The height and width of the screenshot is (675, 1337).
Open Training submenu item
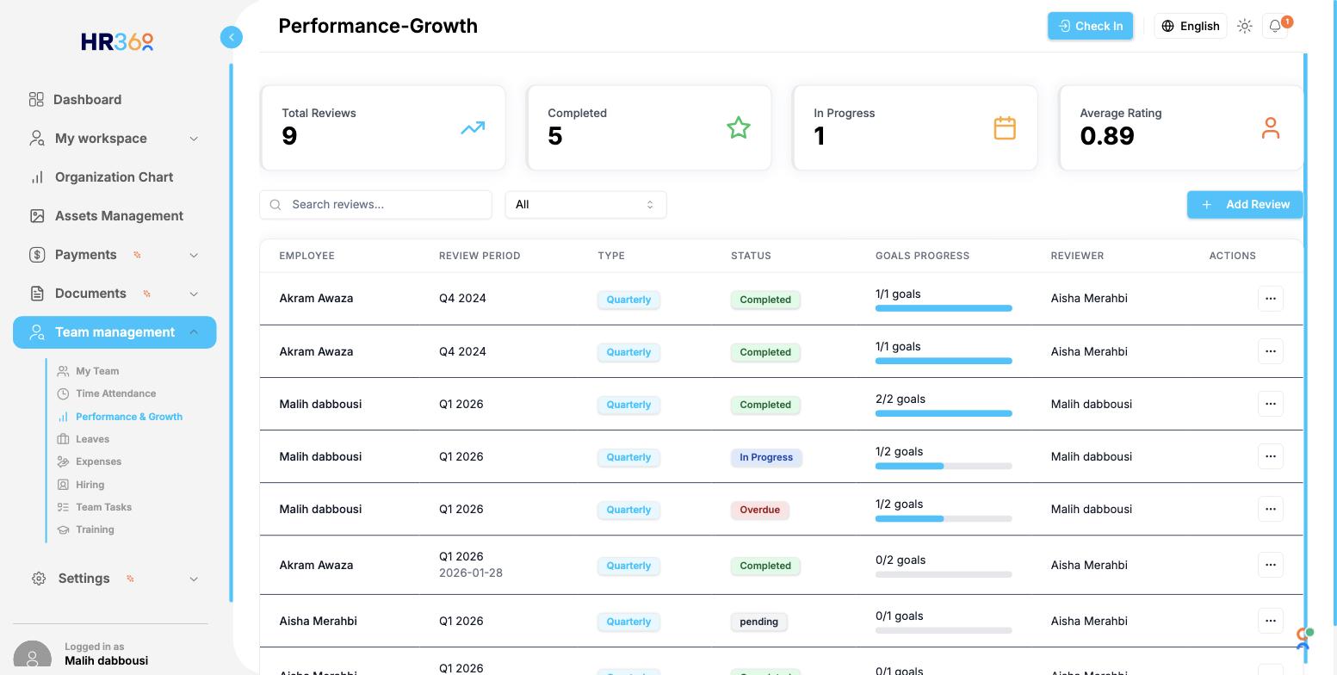95,529
